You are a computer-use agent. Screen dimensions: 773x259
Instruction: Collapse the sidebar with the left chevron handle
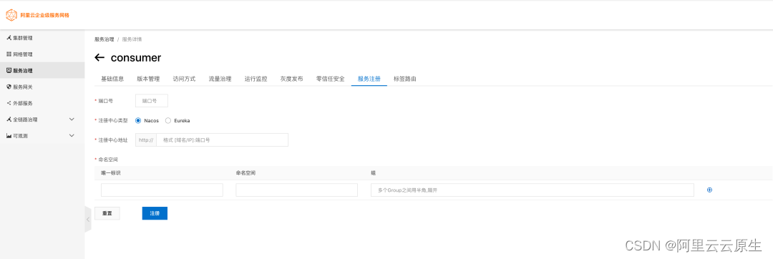pos(88,219)
